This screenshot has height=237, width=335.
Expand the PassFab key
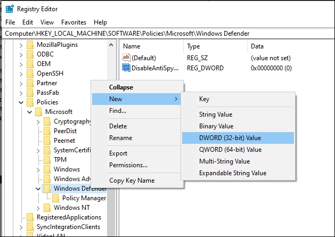[x=21, y=93]
